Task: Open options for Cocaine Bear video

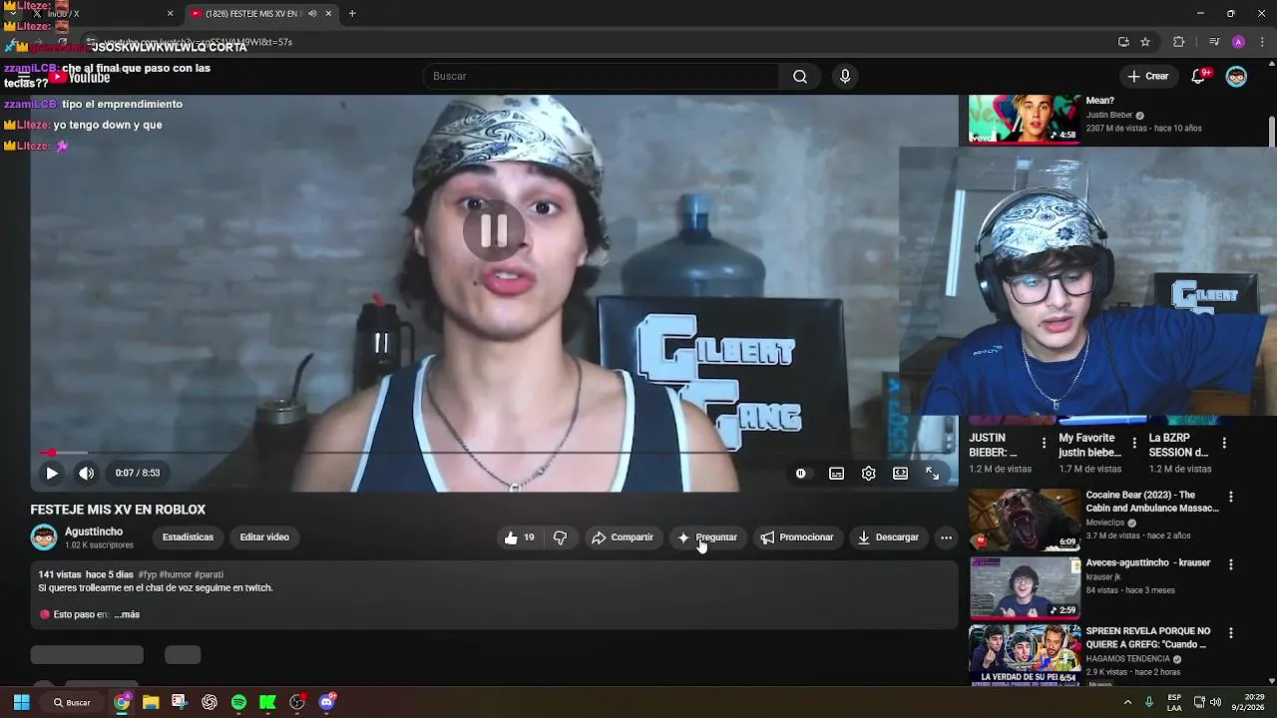Action: click(x=1230, y=497)
